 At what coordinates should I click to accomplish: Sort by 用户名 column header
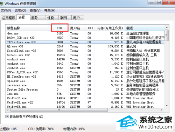coord(77,28)
